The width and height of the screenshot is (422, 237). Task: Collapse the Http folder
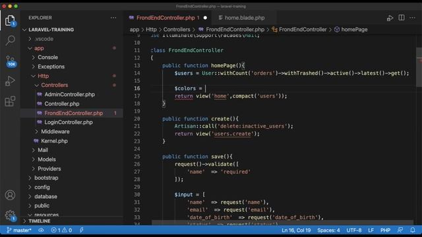pos(34,76)
